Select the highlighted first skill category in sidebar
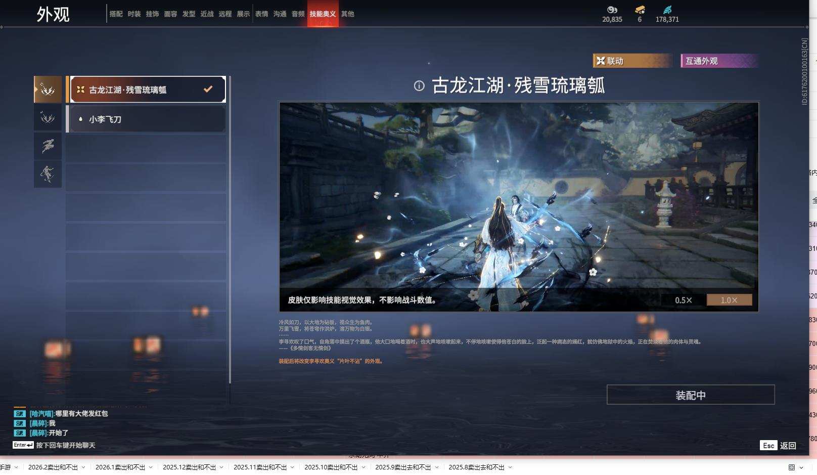 click(x=48, y=89)
